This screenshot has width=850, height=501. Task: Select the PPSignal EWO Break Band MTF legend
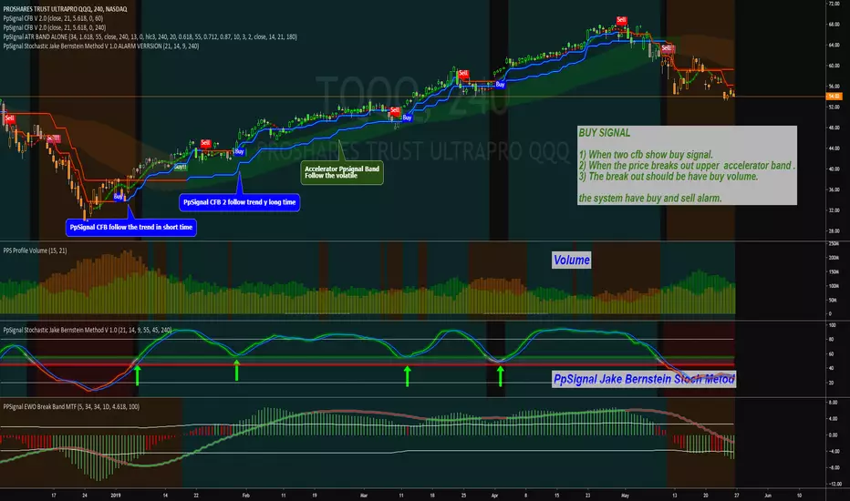pos(71,407)
